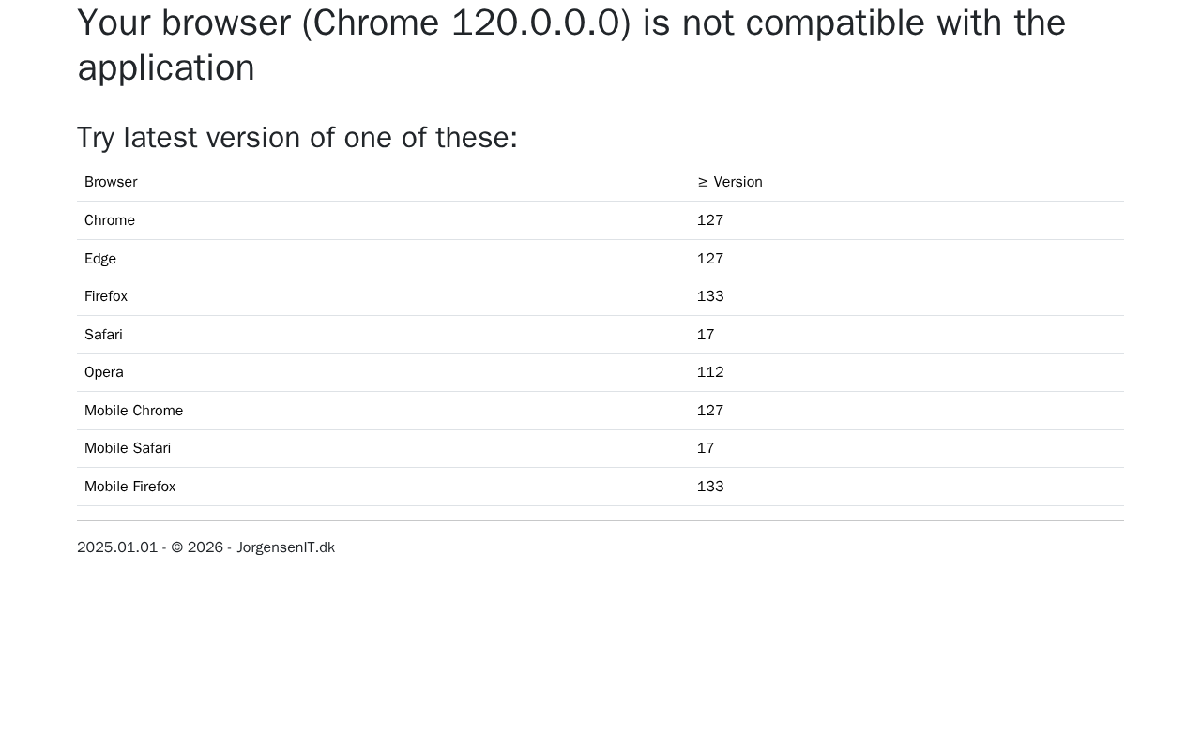The image size is (1201, 750).
Task: Click the Safari row version 17
Action: 706,335
